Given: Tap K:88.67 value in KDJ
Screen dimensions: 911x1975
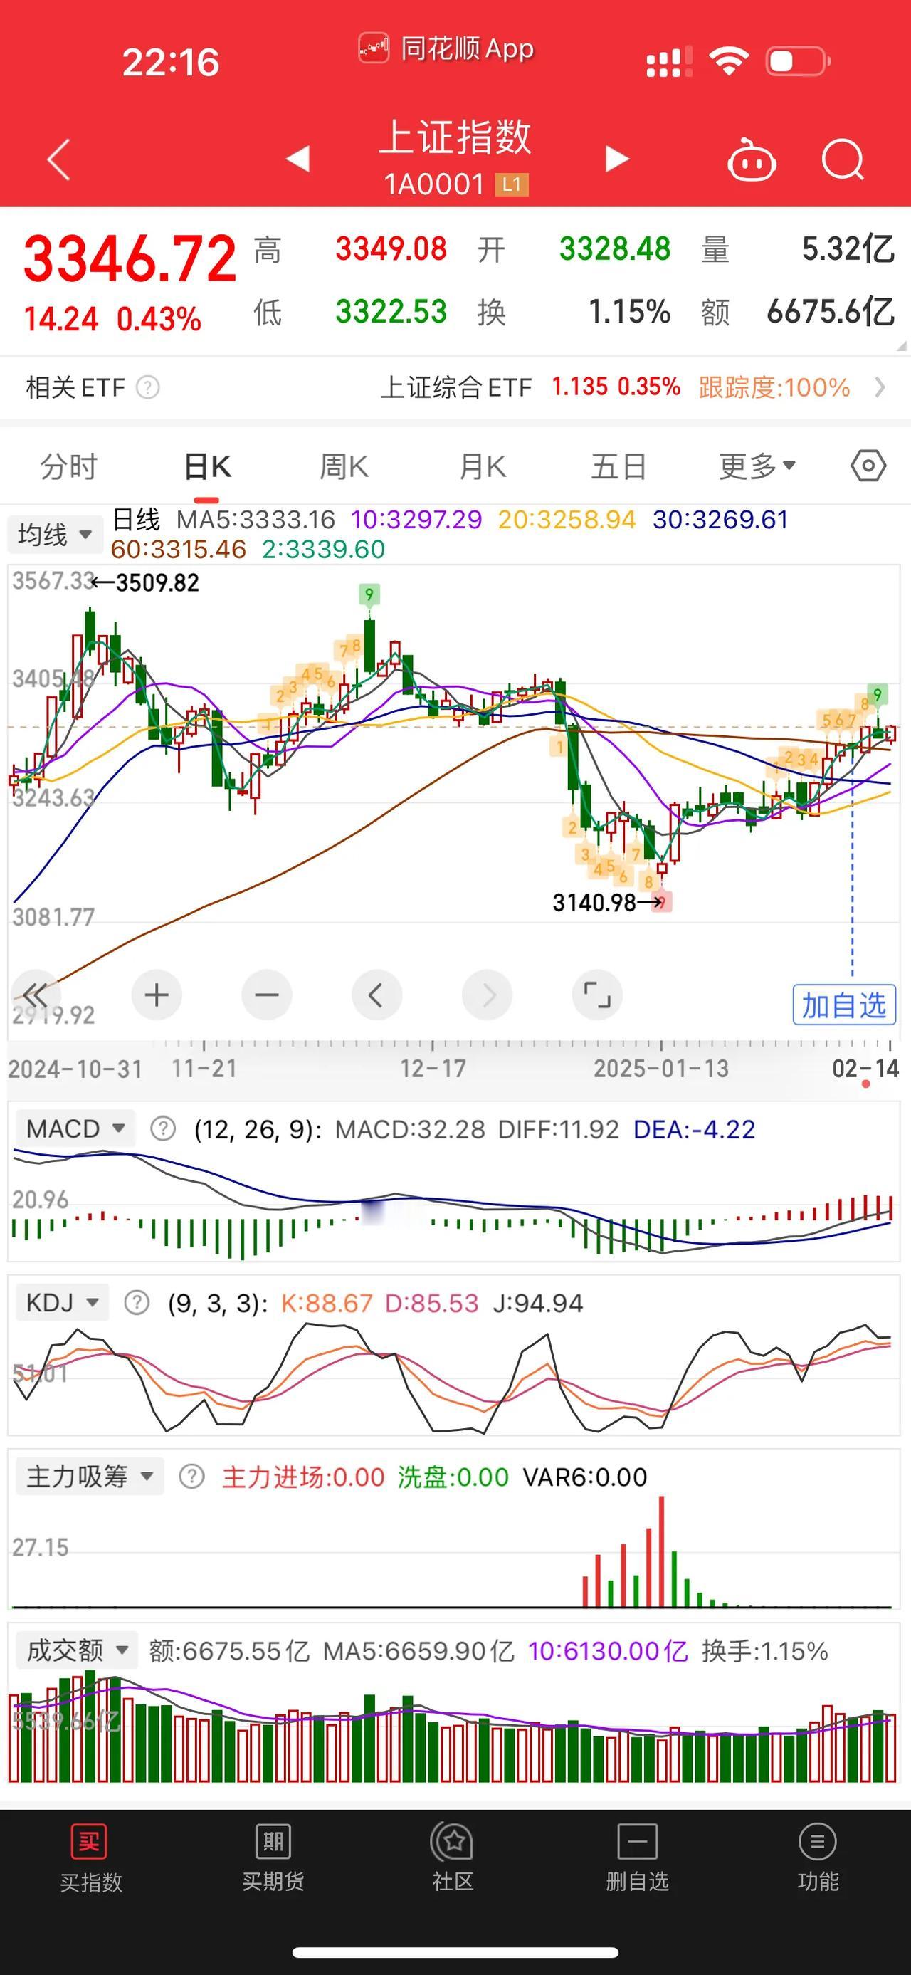Looking at the screenshot, I should point(327,1304).
